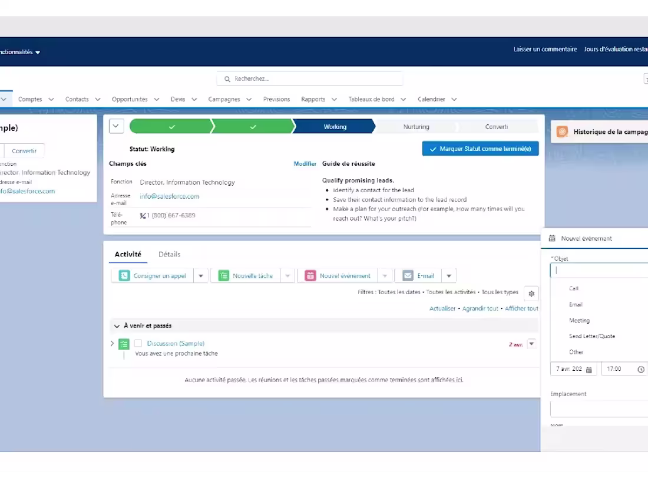
Task: Open the dropdown next to Consigner un appel
Action: tap(201, 275)
